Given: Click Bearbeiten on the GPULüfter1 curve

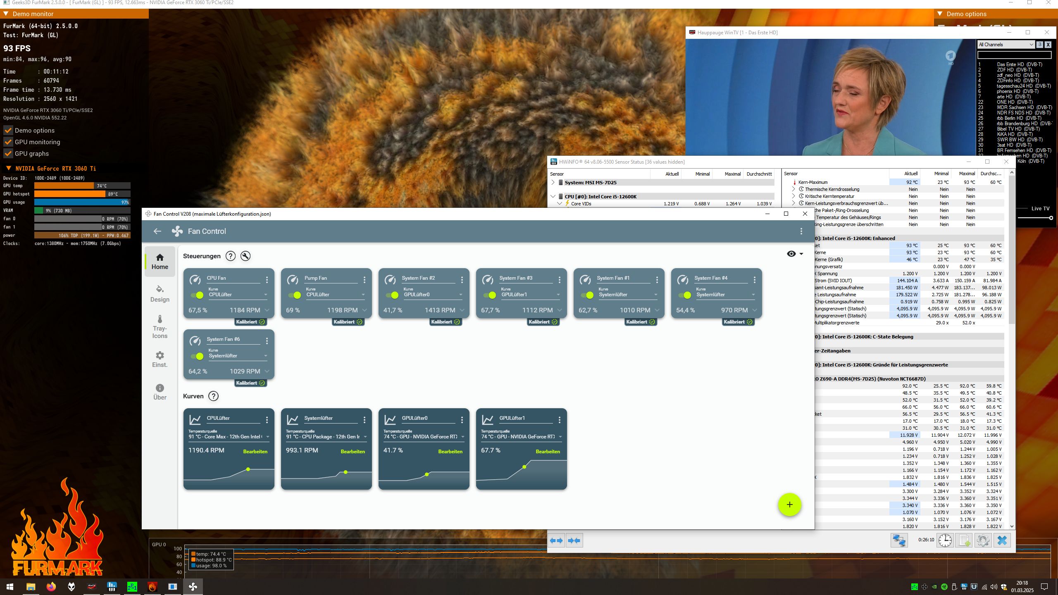Looking at the screenshot, I should [548, 452].
